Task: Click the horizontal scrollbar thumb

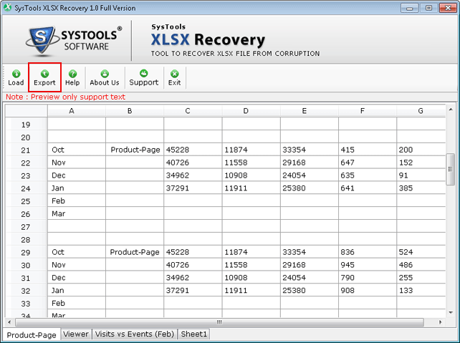Action: 219,322
